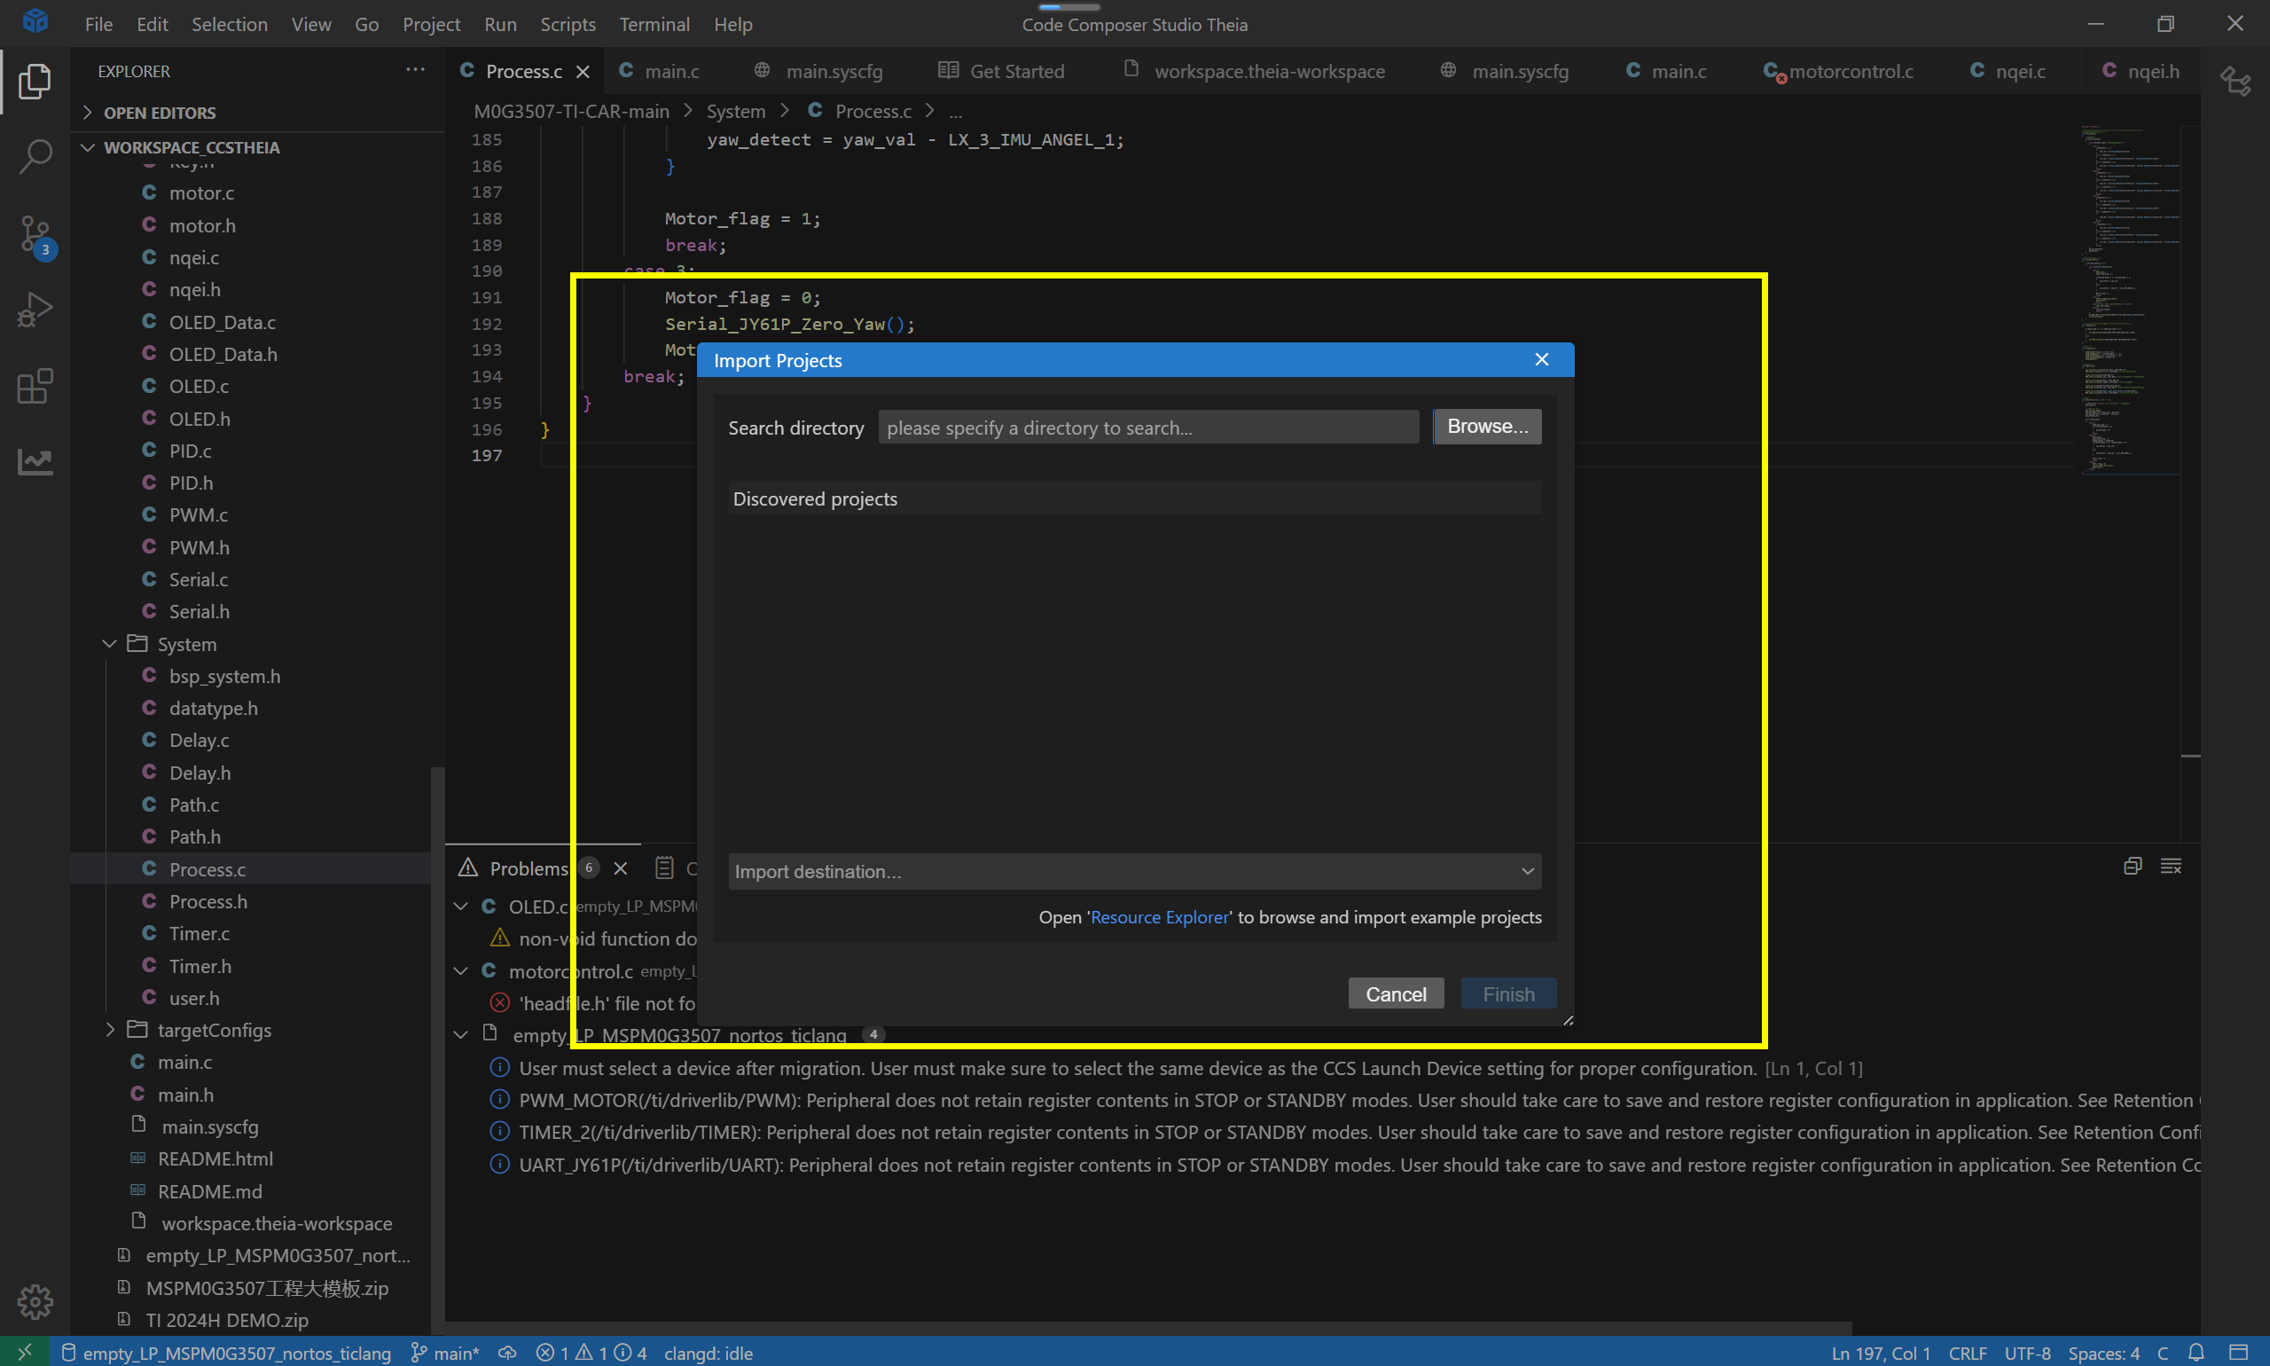Click the Search directory input field
The height and width of the screenshot is (1366, 2270).
(x=1147, y=428)
